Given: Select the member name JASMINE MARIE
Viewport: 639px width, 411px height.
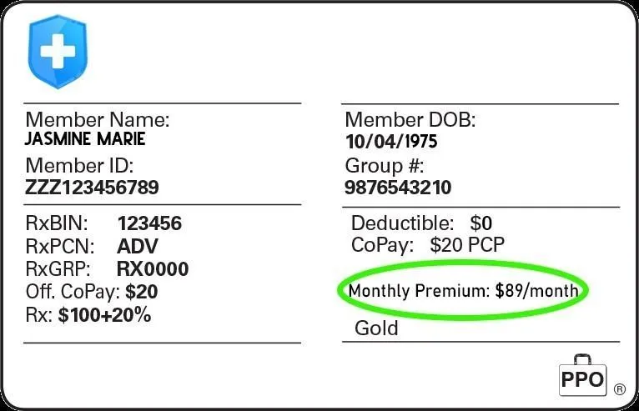Looking at the screenshot, I should click(85, 139).
